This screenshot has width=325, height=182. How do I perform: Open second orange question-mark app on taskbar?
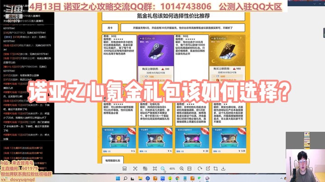coord(192,178)
